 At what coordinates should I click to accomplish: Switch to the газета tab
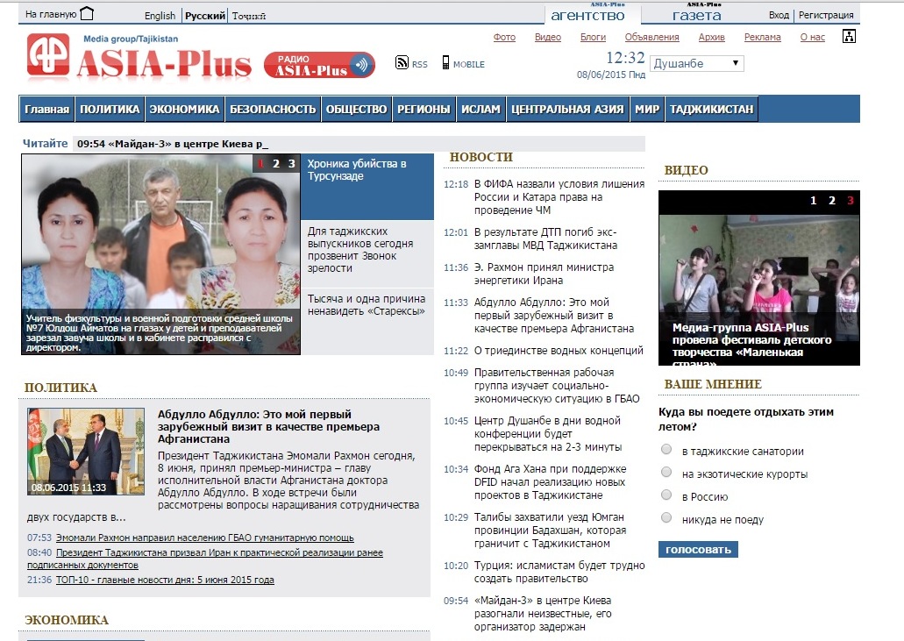tap(696, 16)
